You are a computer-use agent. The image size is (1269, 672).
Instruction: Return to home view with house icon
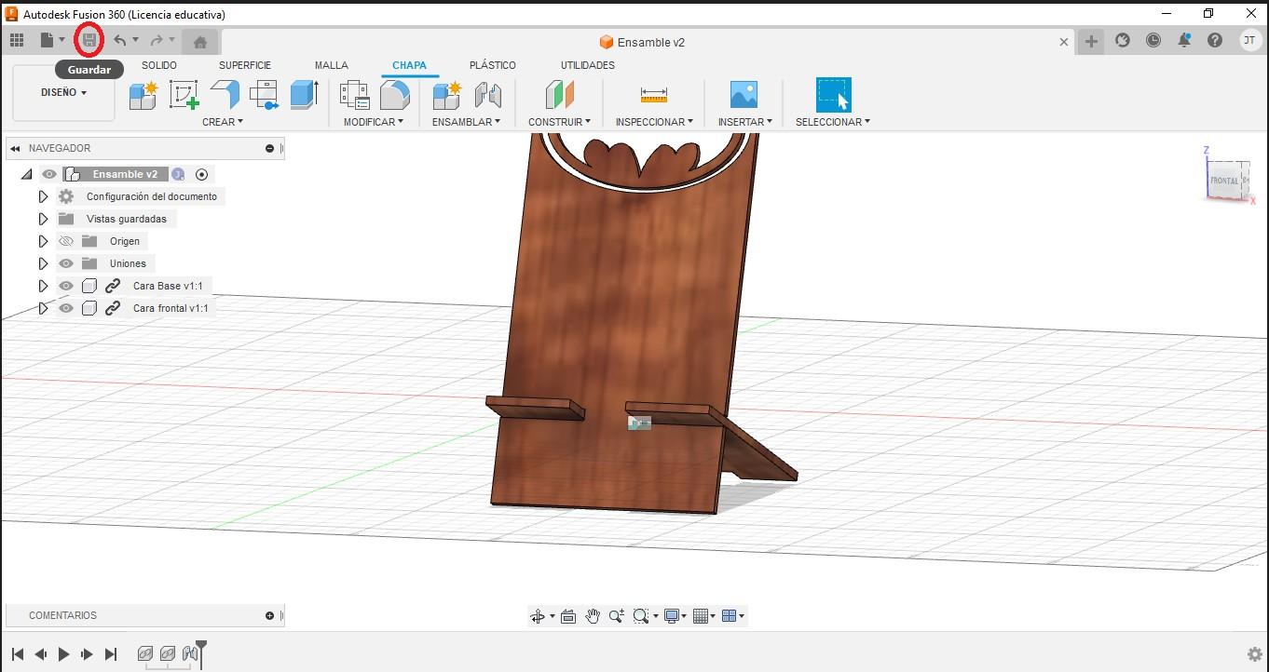coord(199,40)
